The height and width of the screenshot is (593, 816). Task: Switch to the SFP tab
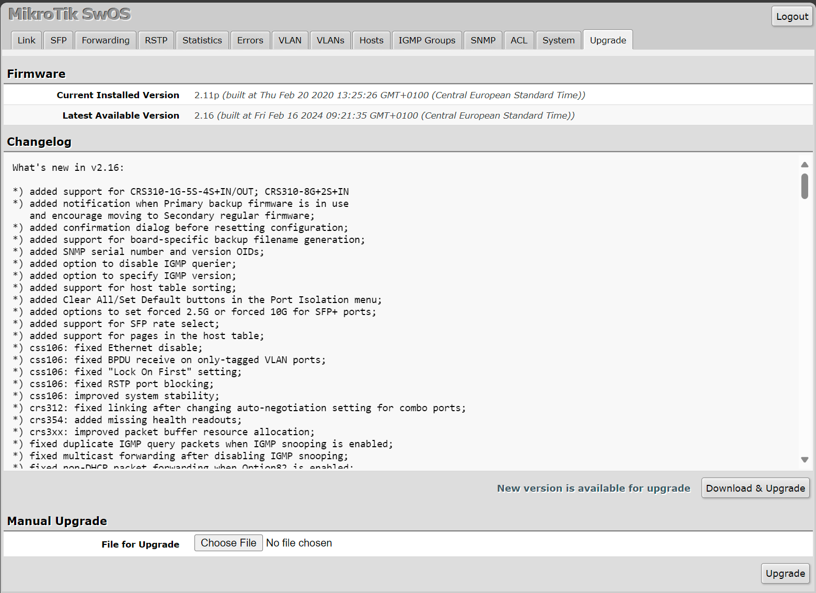click(x=59, y=40)
